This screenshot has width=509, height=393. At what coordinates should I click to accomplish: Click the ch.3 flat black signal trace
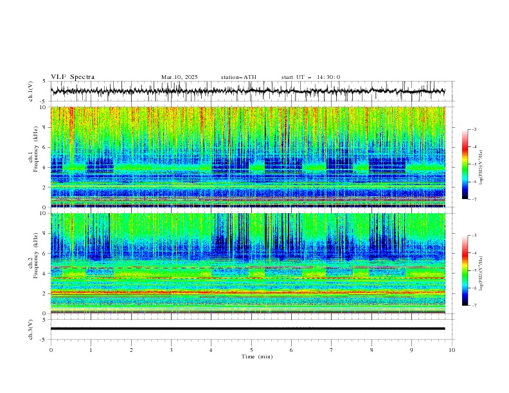click(247, 329)
